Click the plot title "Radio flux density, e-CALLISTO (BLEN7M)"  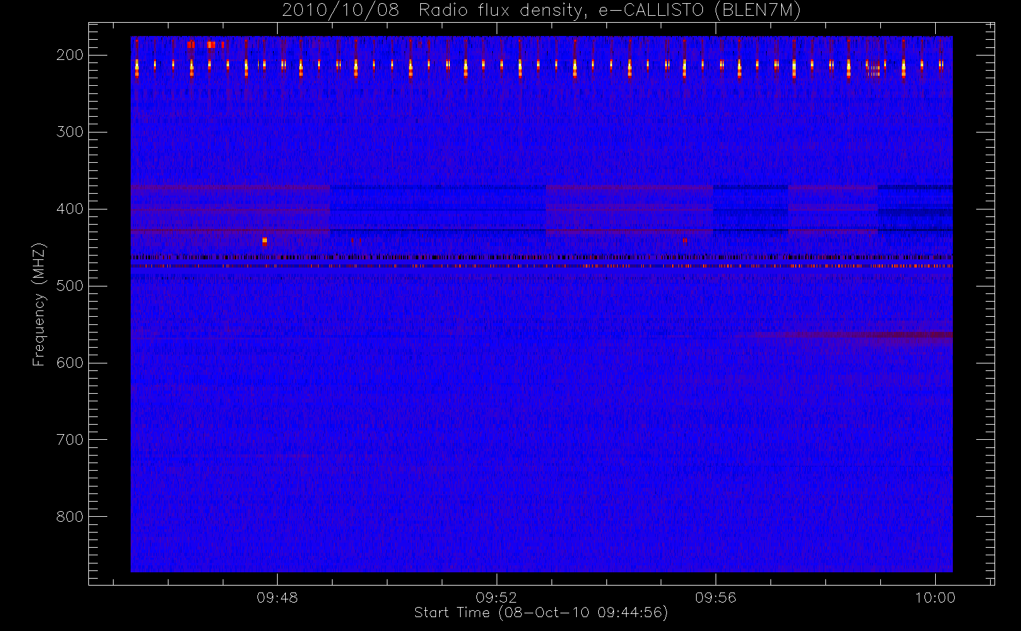click(610, 10)
